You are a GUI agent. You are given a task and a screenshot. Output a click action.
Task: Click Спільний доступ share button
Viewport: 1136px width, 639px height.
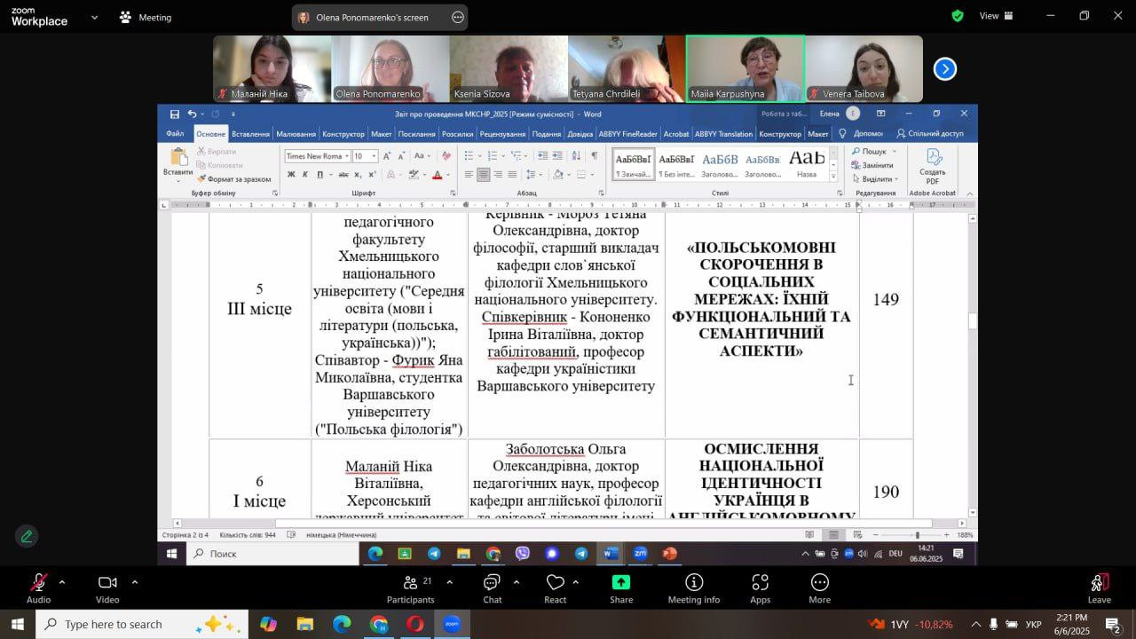[x=929, y=134]
